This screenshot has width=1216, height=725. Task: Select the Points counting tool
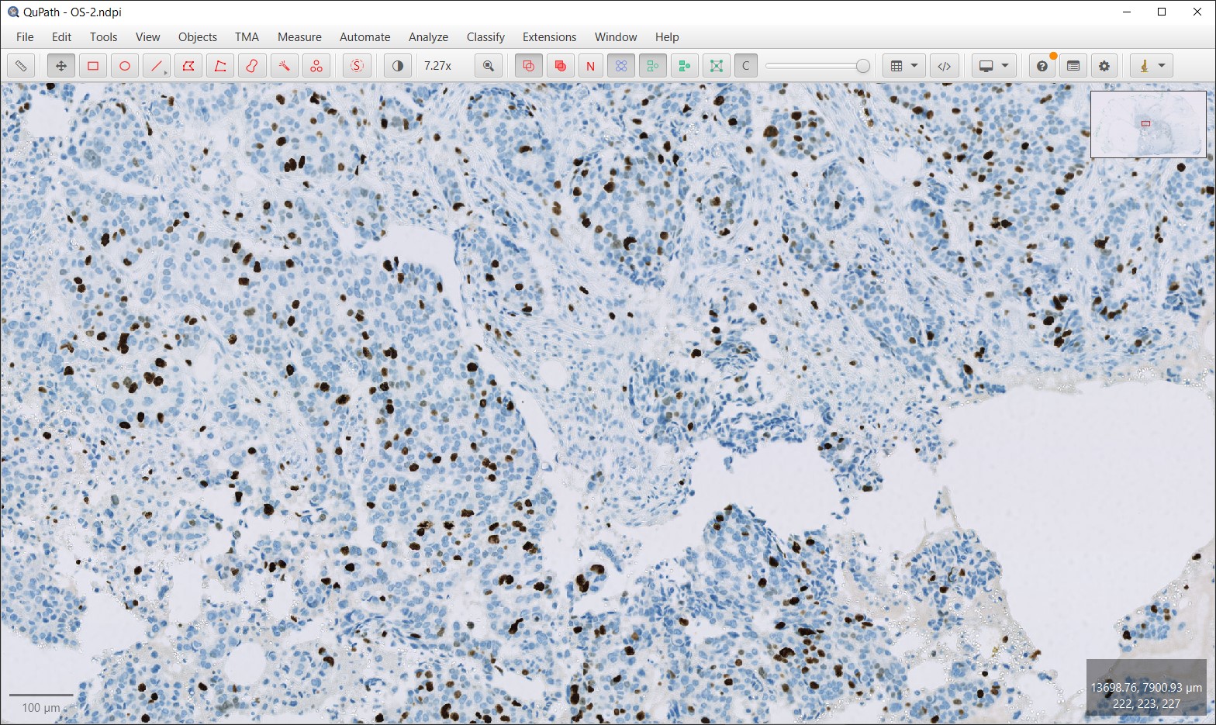[x=316, y=66]
